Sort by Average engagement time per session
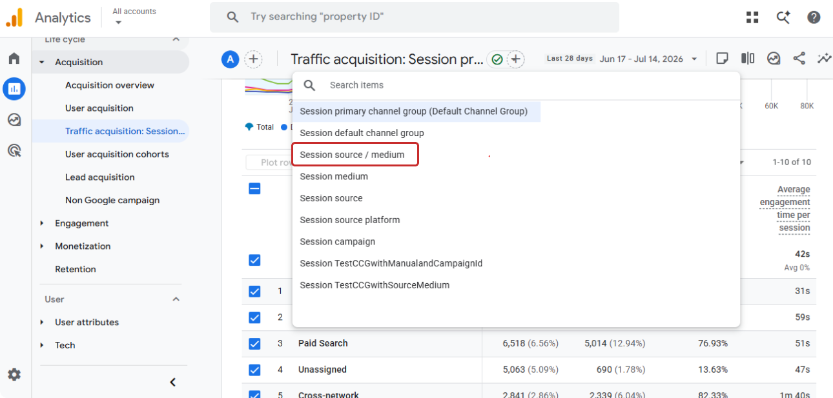Screen dimensions: 833x398 tap(785, 208)
